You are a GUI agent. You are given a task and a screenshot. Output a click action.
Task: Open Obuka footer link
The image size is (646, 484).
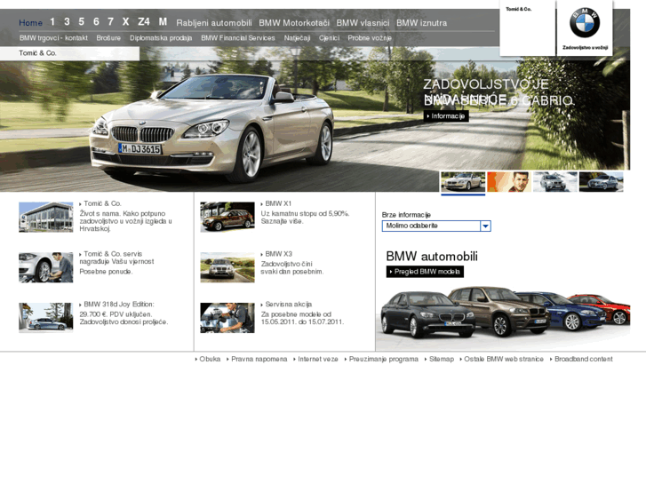[208, 359]
